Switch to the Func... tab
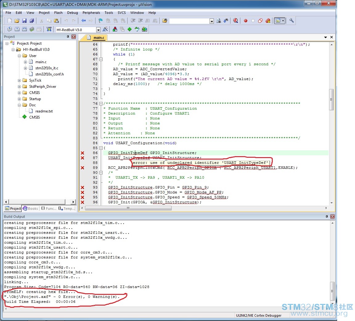Screen dimensions: 355x321 click(49, 209)
